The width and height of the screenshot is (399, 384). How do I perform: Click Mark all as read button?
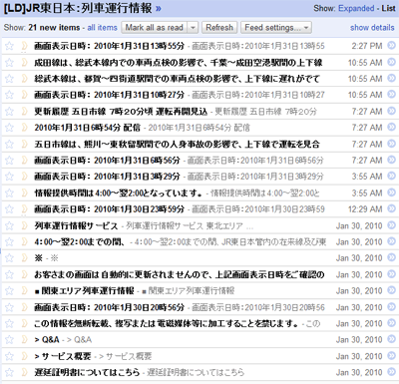tap(155, 28)
